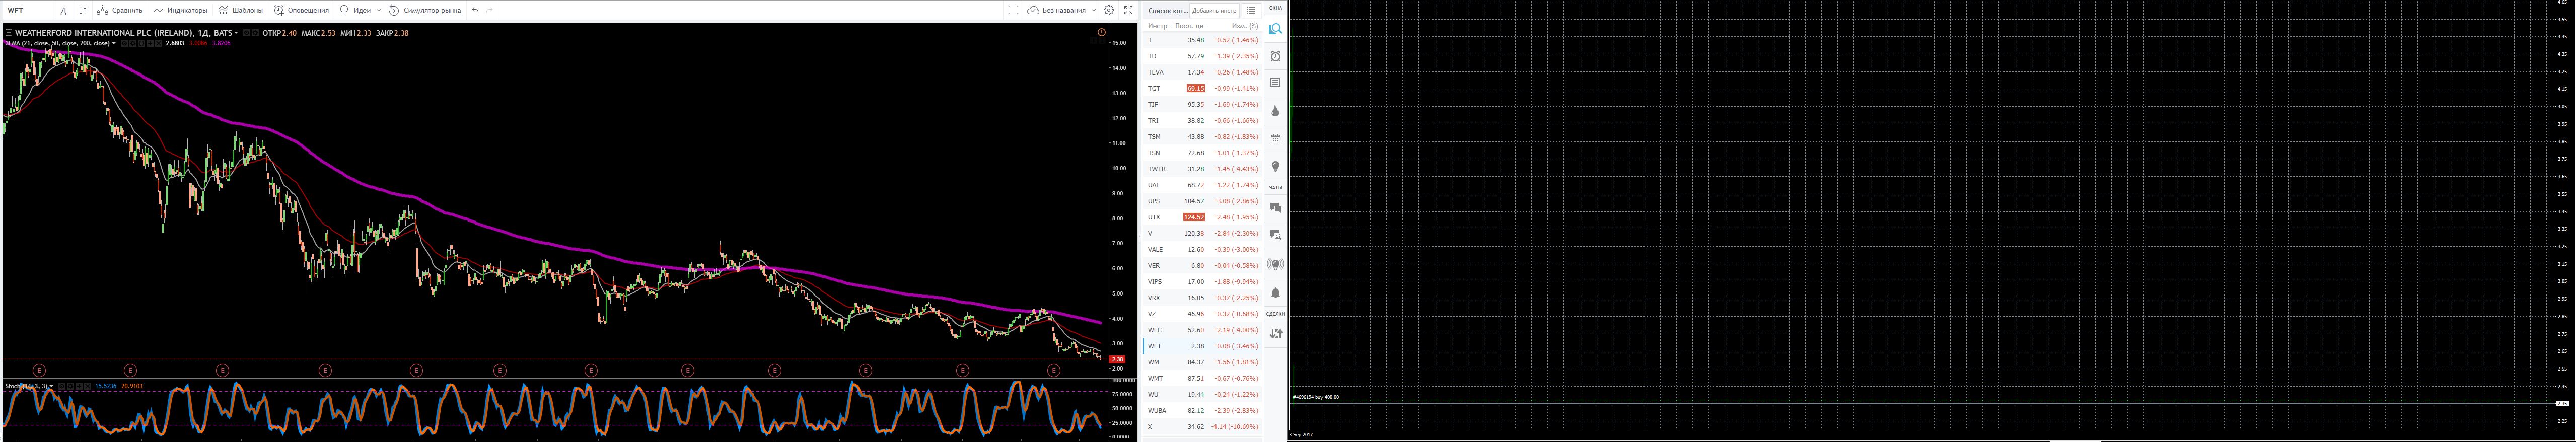The image size is (2576, 442).
Task: Click the first earnings E marker on timeline
Action: pos(39,370)
